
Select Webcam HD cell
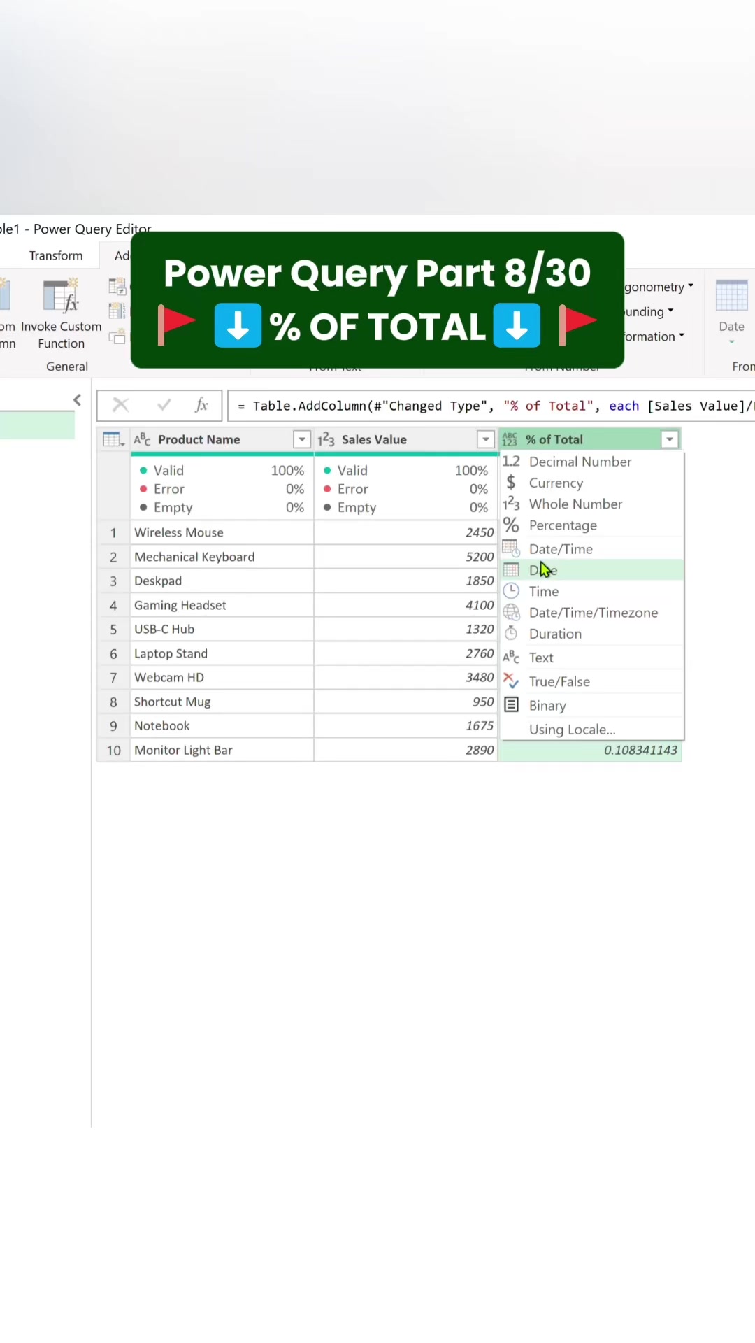[x=222, y=677]
